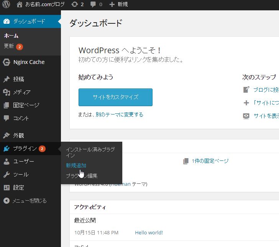This screenshot has width=279, height=247.
Task: Click the edit icon beside ブログに投稿
Action: [246, 90]
